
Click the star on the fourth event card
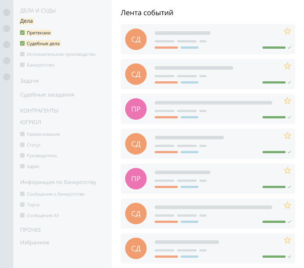(x=287, y=136)
